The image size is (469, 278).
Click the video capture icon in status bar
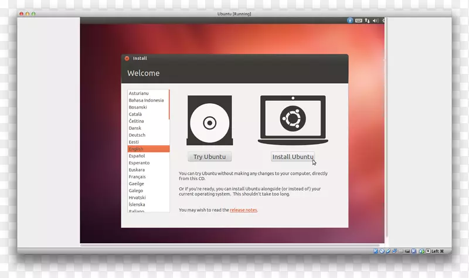point(407,251)
